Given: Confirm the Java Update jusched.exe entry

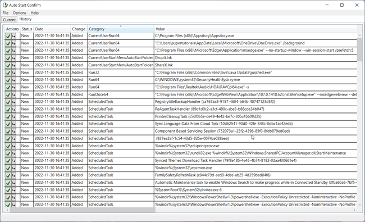Looking at the screenshot, I should pyautogui.click(x=8, y=73).
